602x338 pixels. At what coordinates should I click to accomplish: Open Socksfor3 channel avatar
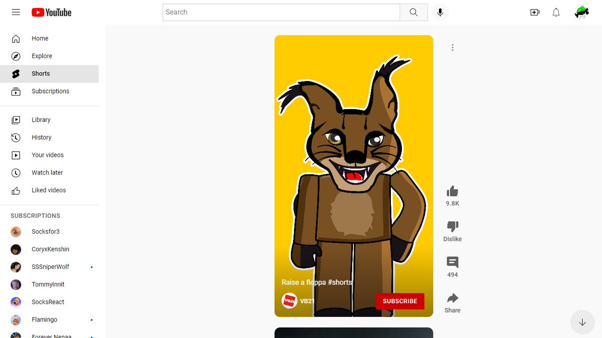(x=16, y=232)
